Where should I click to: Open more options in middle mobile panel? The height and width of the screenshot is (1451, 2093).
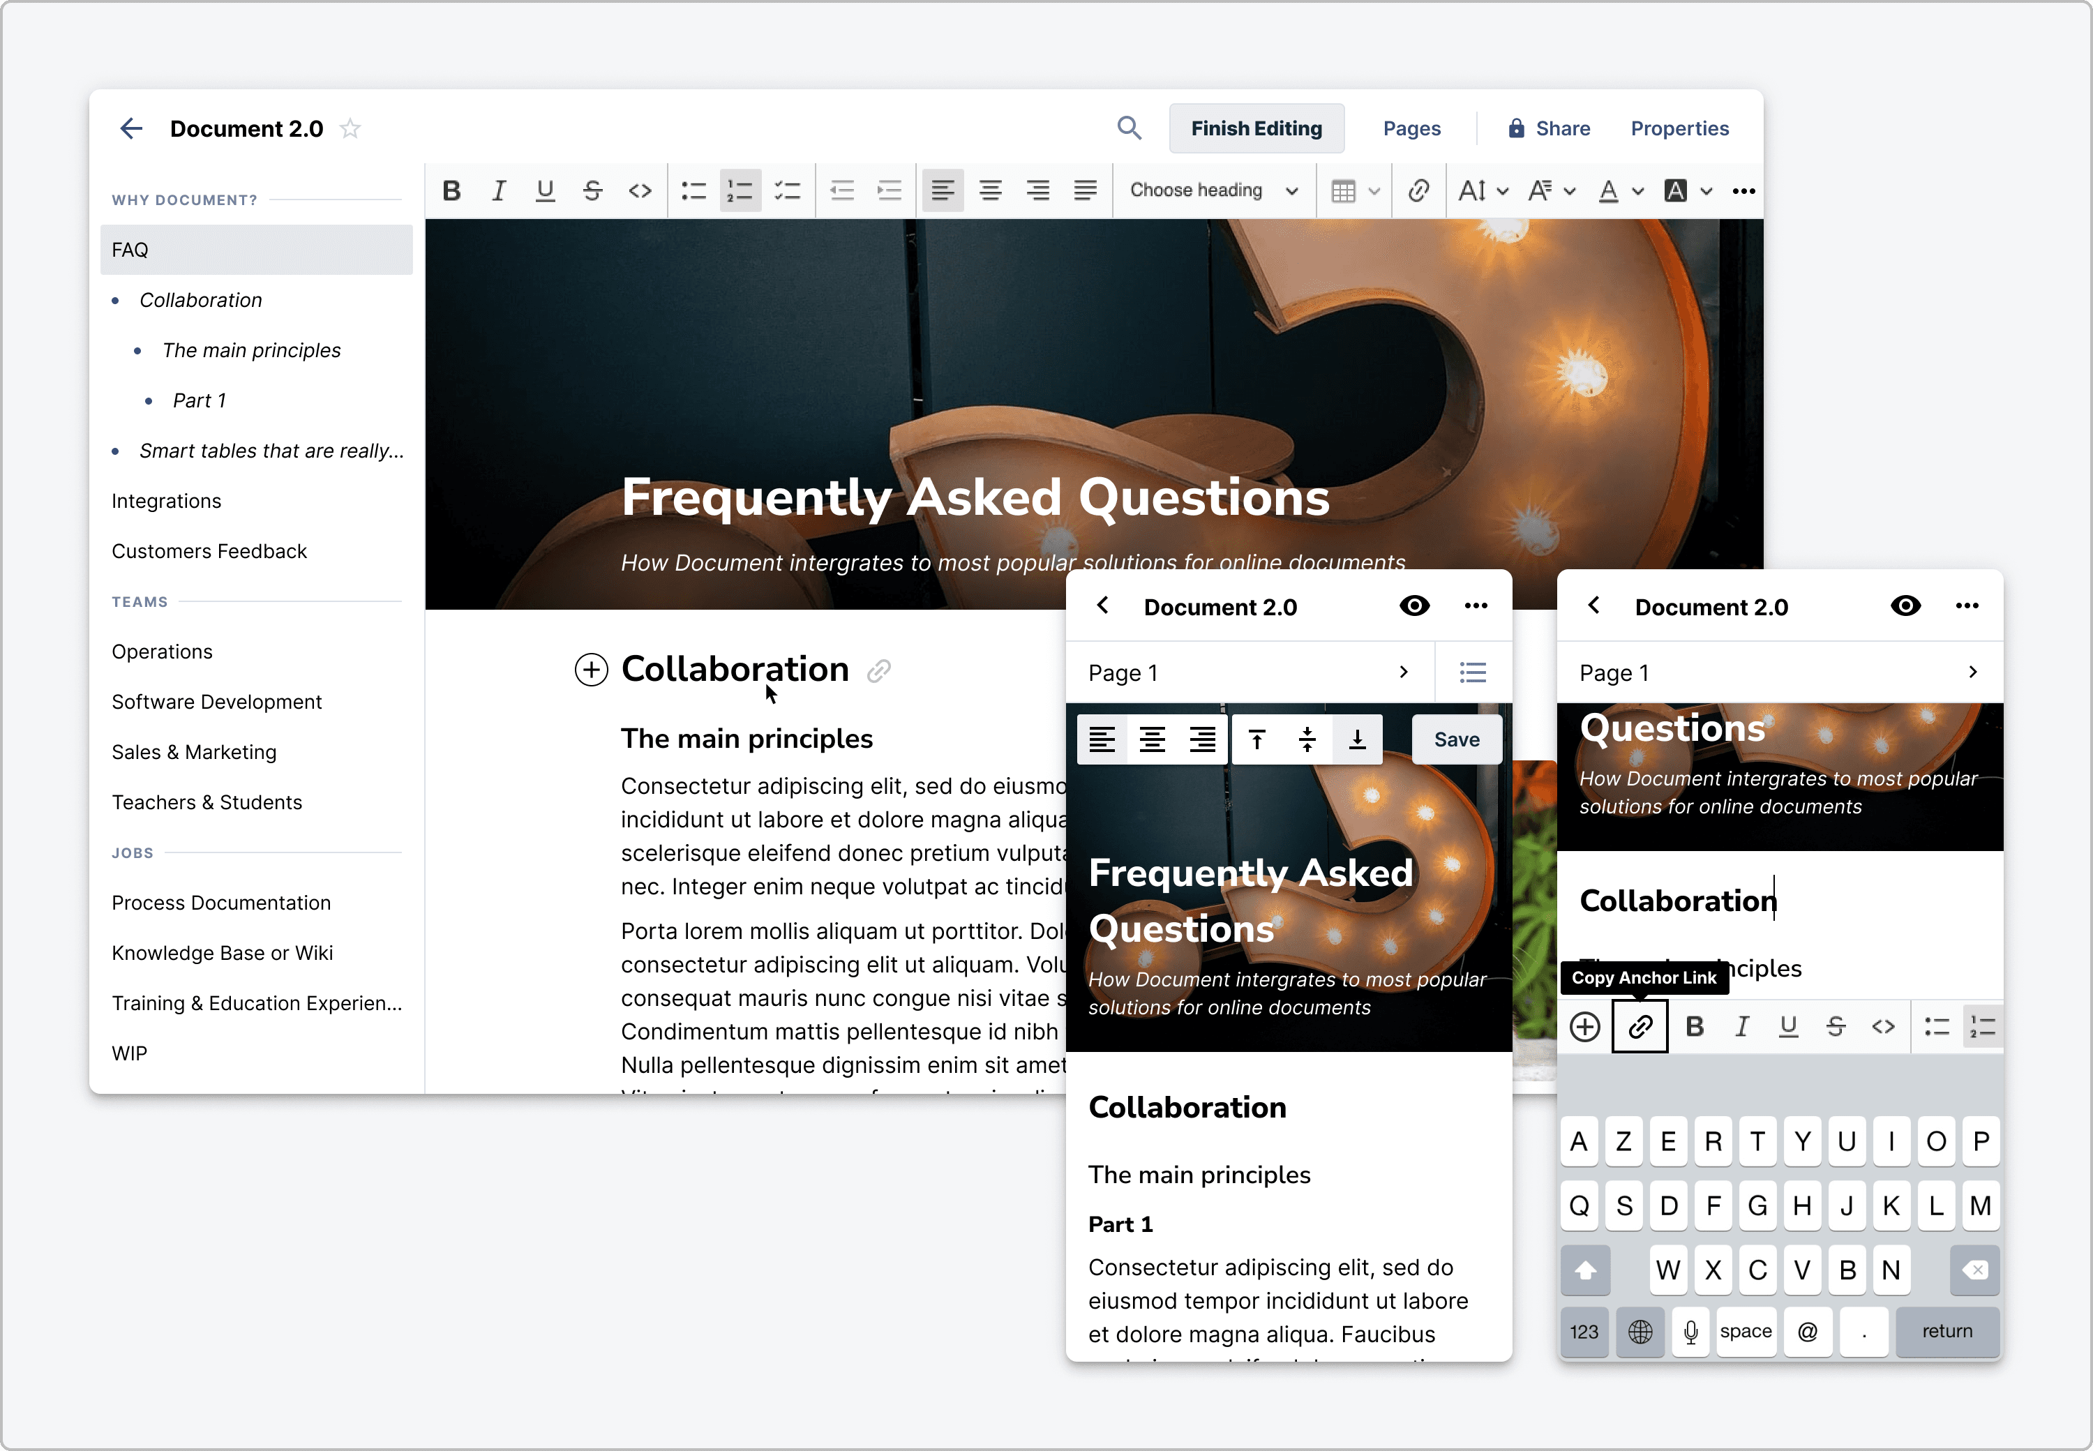(x=1476, y=606)
